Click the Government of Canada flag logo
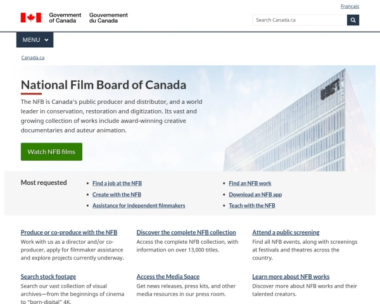Screen dimensions: 380x304 (30, 18)
